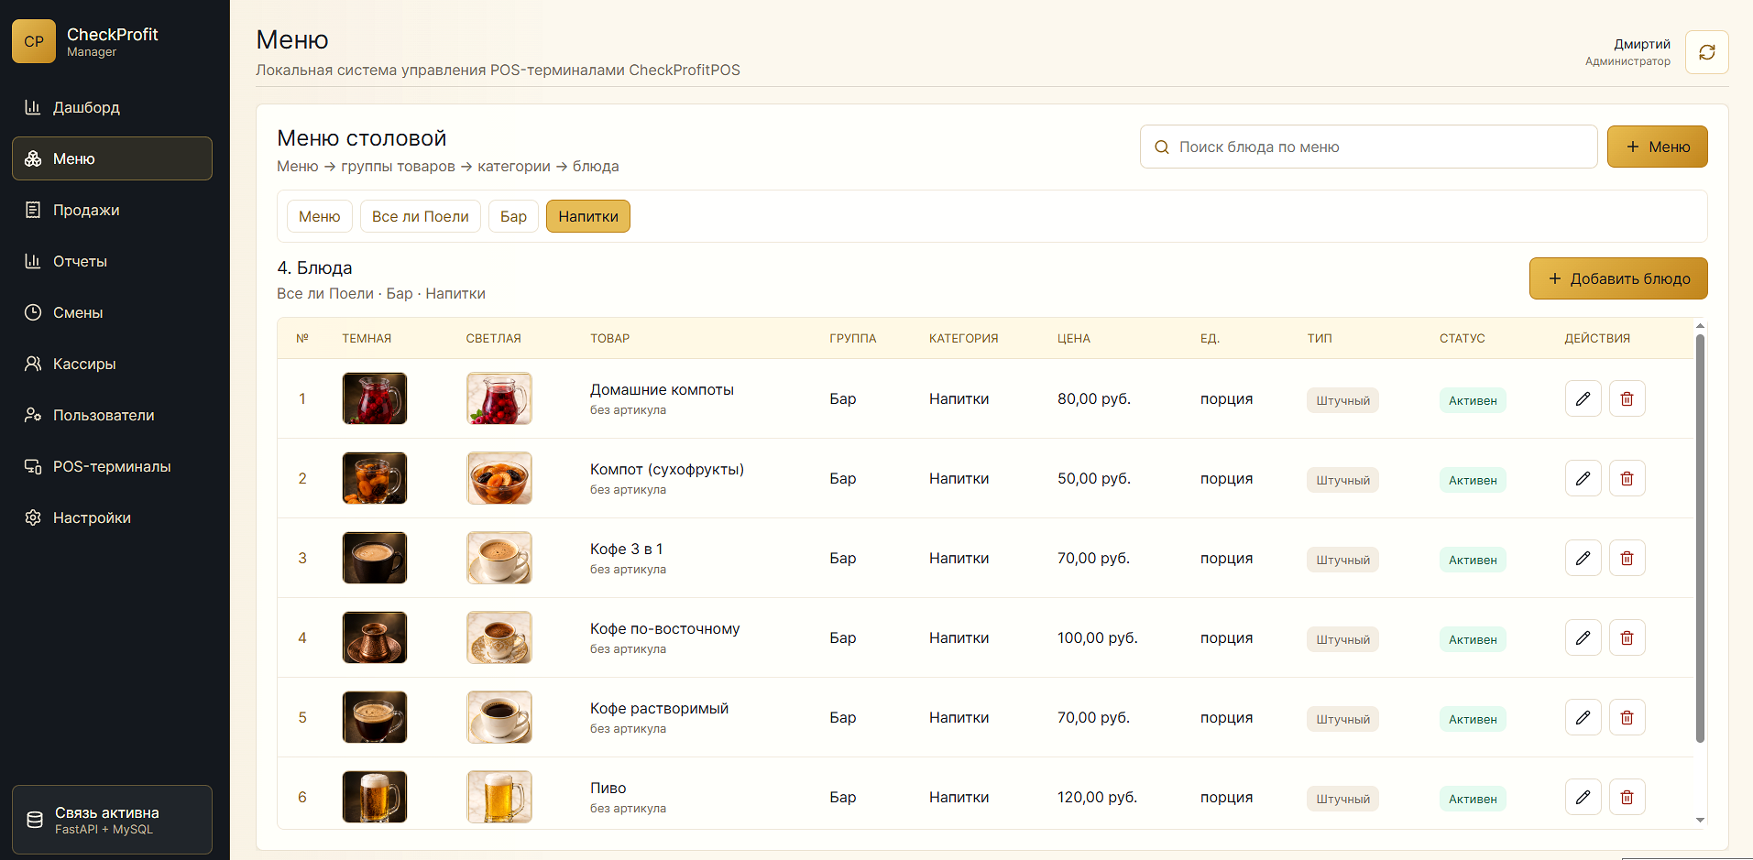Viewport: 1753px width, 860px height.
Task: Delete Кофе растворимый with the trash icon
Action: (1627, 717)
